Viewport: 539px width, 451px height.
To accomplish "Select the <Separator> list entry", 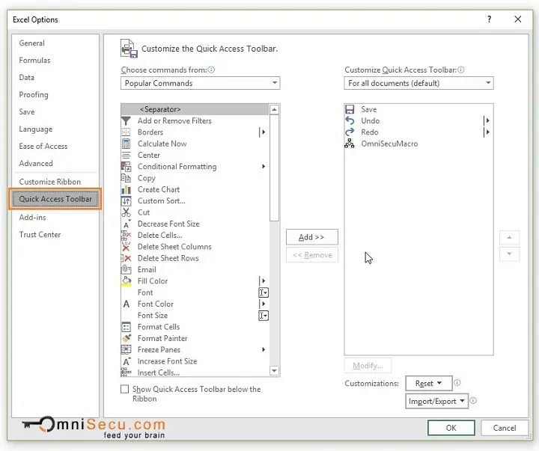I will point(195,110).
